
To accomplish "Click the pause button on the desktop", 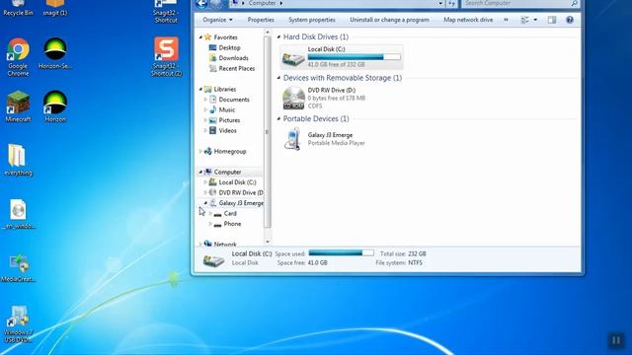I will (616, 340).
